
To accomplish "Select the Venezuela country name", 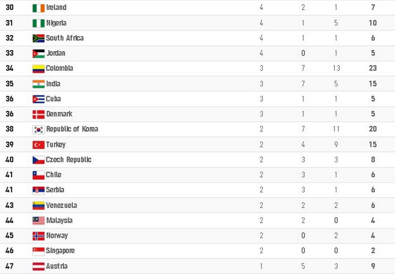I will [x=61, y=205].
